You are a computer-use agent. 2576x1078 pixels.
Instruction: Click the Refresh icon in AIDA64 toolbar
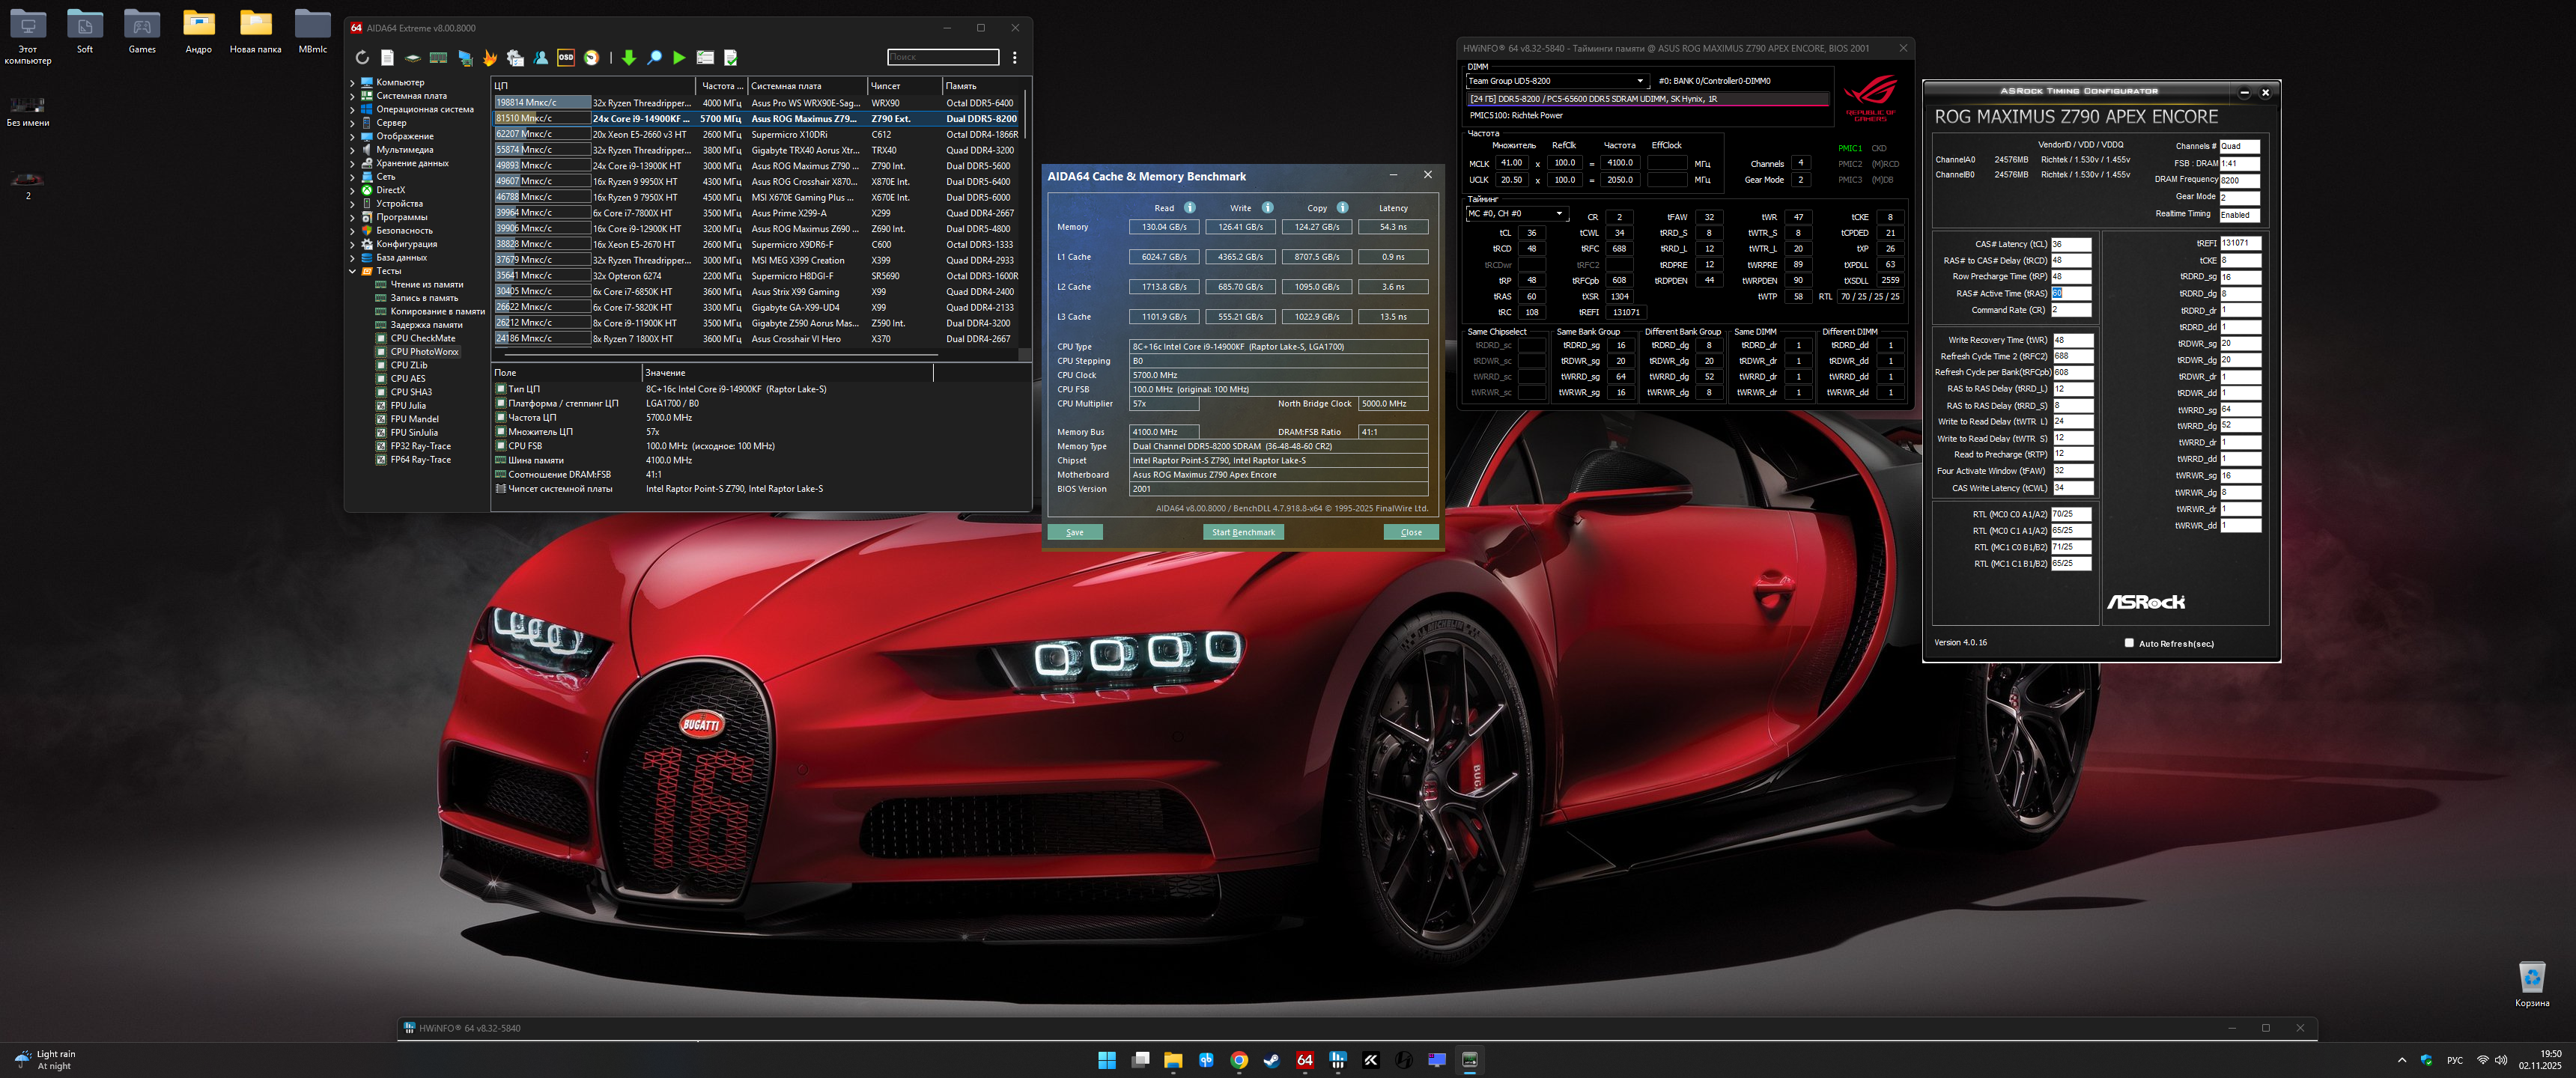[x=362, y=58]
